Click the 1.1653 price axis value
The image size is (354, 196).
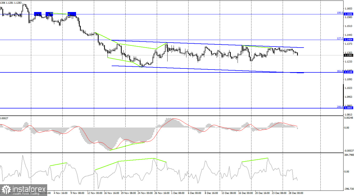349,8
